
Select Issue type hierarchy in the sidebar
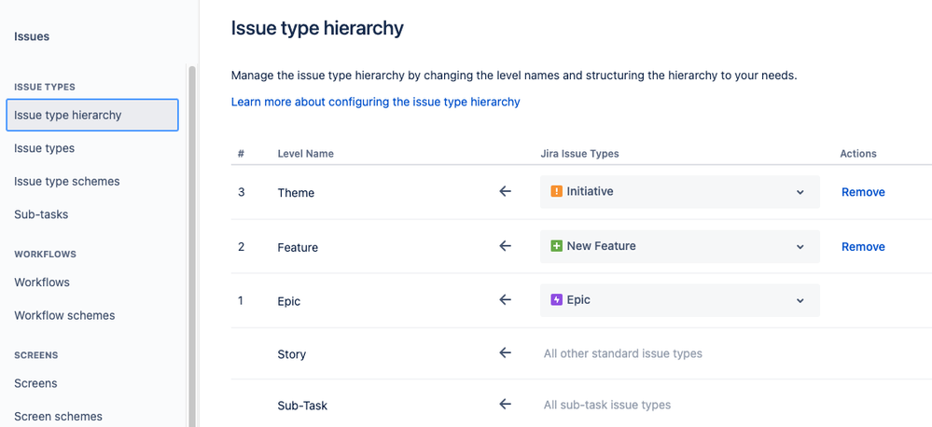coord(91,116)
